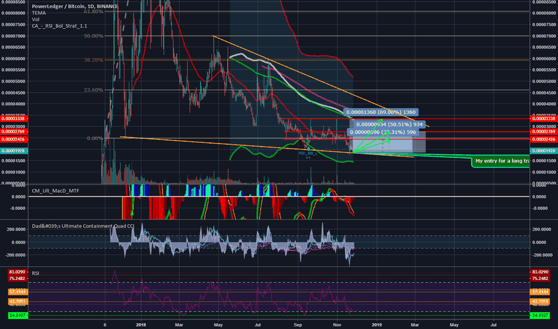558x329 pixels.
Task: Select the TEMA indicator label
Action: click(x=39, y=13)
